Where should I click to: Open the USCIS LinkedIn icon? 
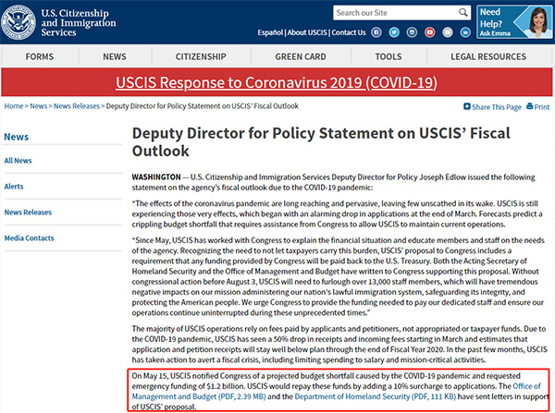pyautogui.click(x=465, y=32)
